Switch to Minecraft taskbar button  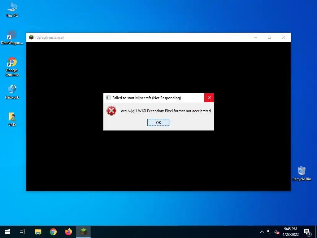83,232
